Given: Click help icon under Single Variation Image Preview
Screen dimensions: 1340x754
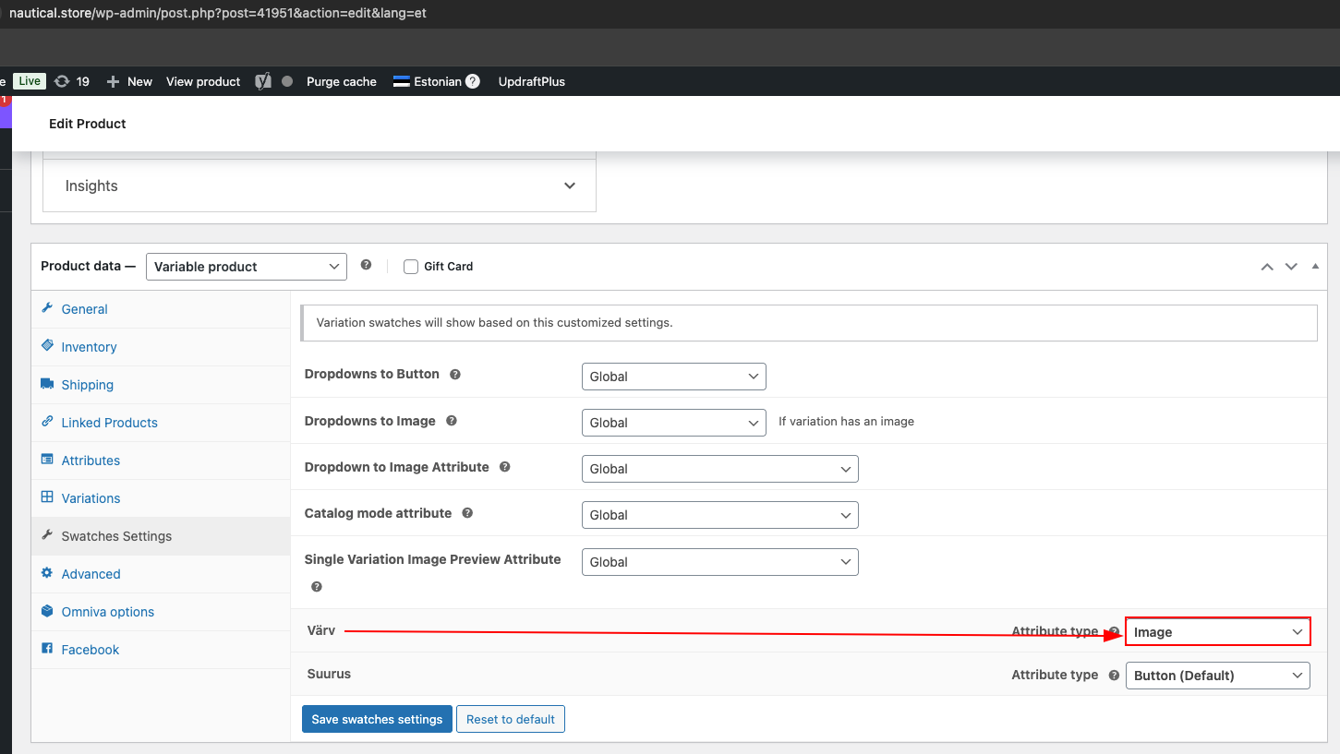Looking at the screenshot, I should coord(317,587).
